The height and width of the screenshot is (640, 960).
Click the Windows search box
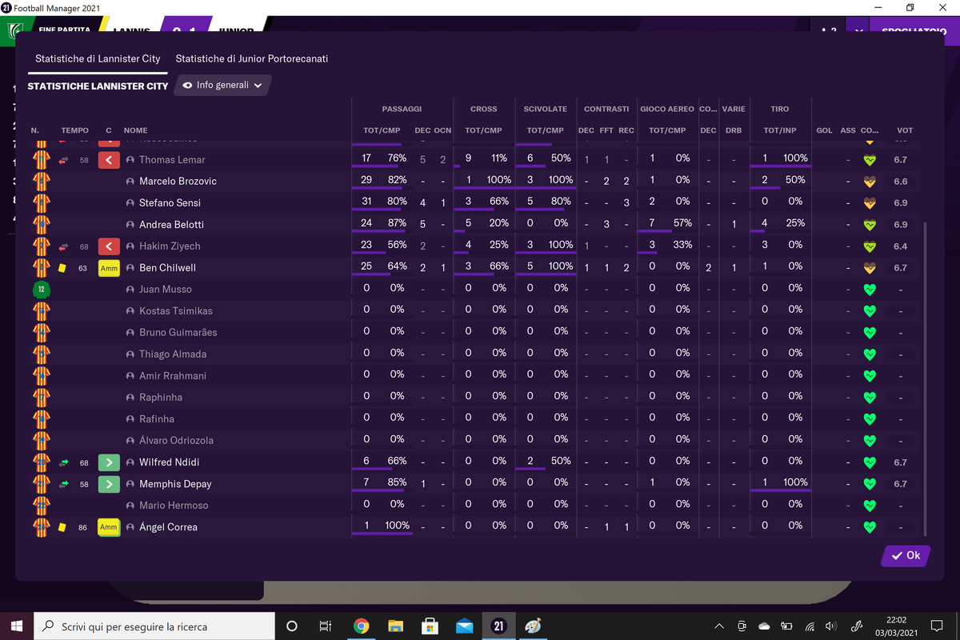(156, 626)
